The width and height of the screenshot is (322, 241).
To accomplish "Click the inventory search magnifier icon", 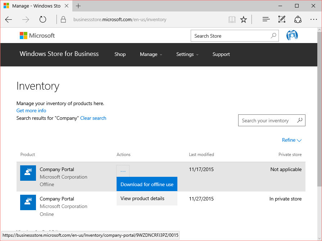I will click(300, 120).
